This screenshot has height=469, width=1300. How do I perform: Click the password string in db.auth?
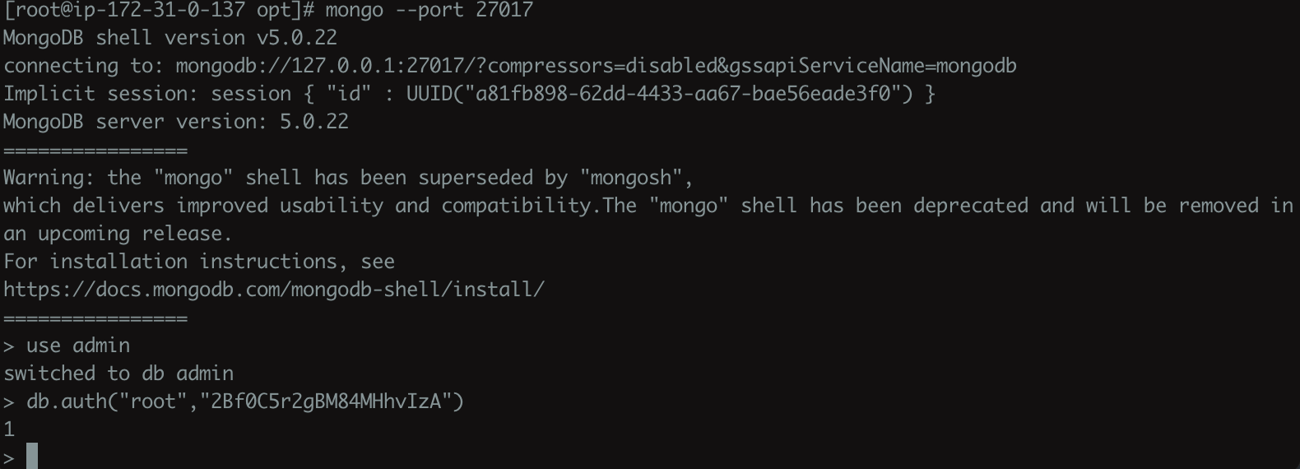pyautogui.click(x=327, y=402)
